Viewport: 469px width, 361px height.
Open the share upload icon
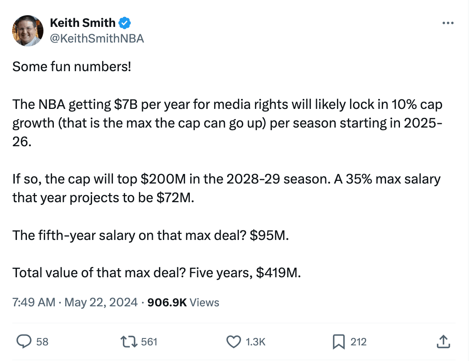pos(443,341)
